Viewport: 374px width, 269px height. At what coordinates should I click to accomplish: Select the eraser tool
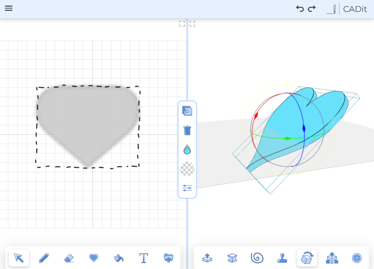pyautogui.click(x=69, y=258)
